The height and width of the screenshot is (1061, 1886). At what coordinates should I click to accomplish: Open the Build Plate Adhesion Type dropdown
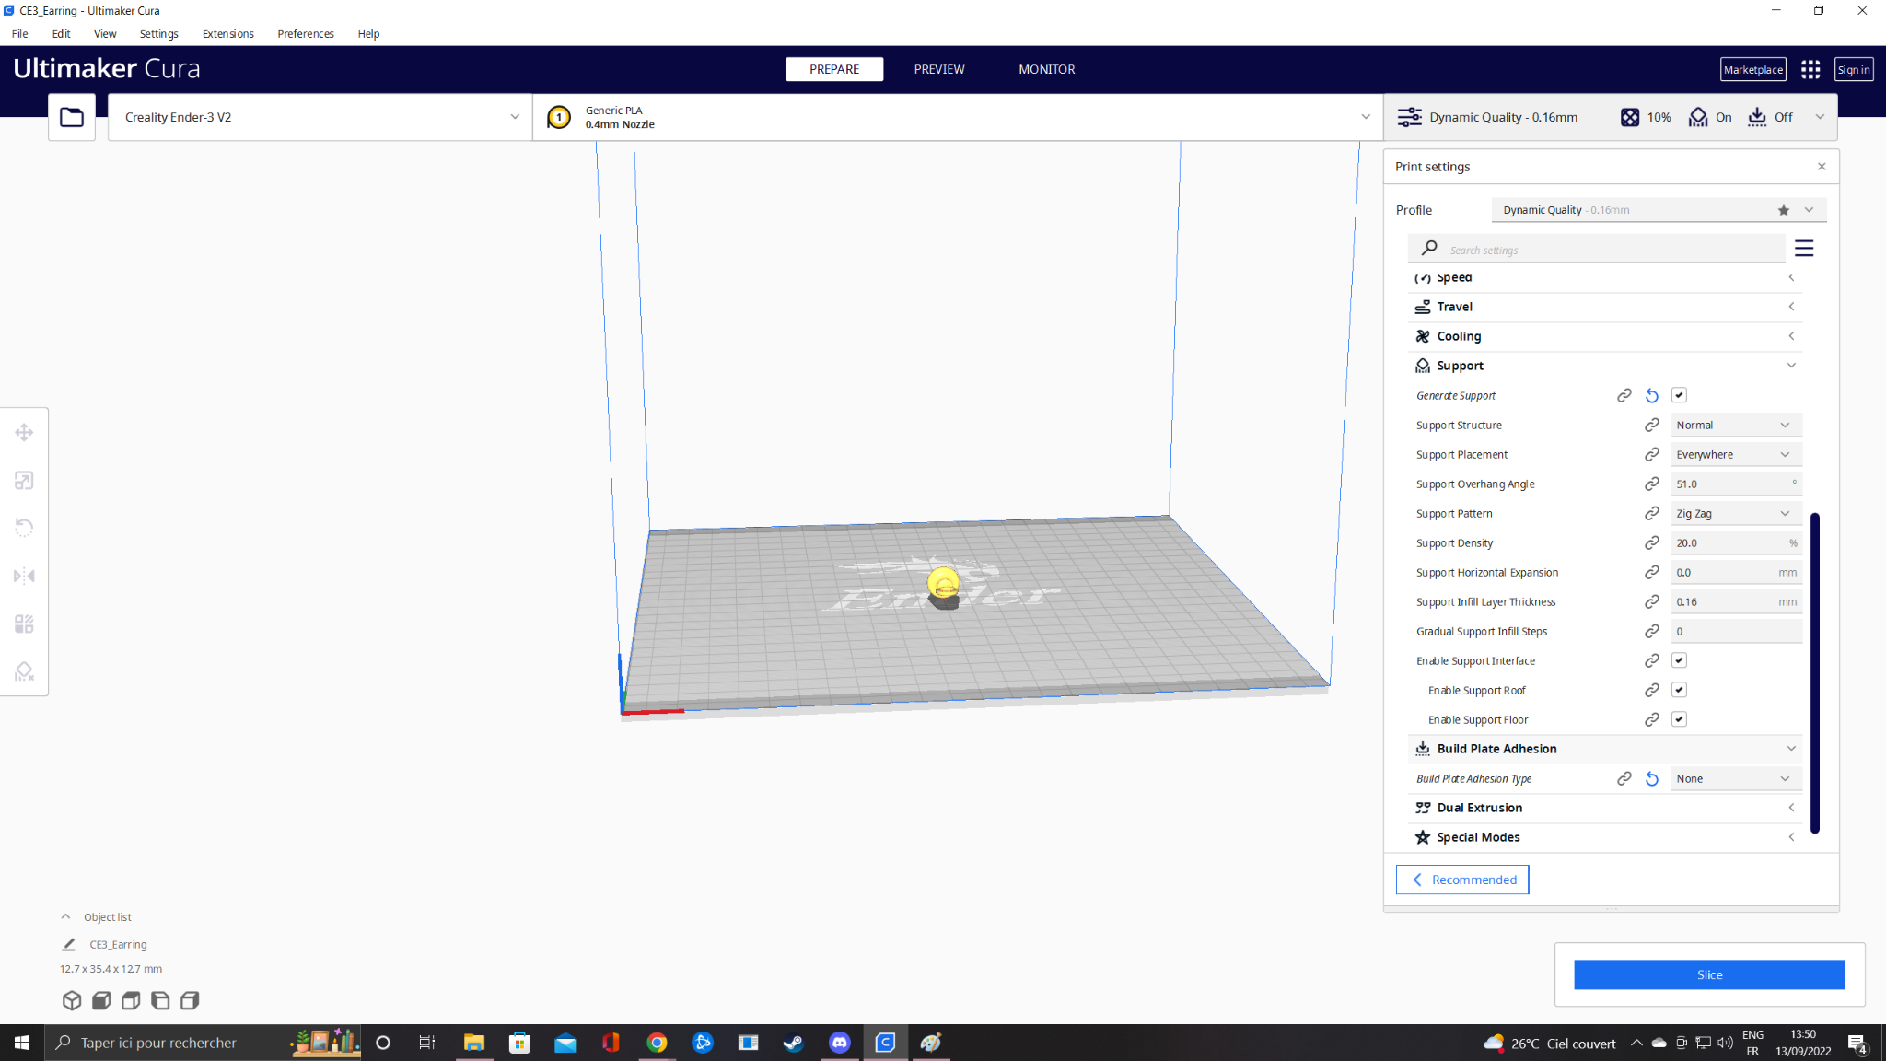tap(1735, 778)
